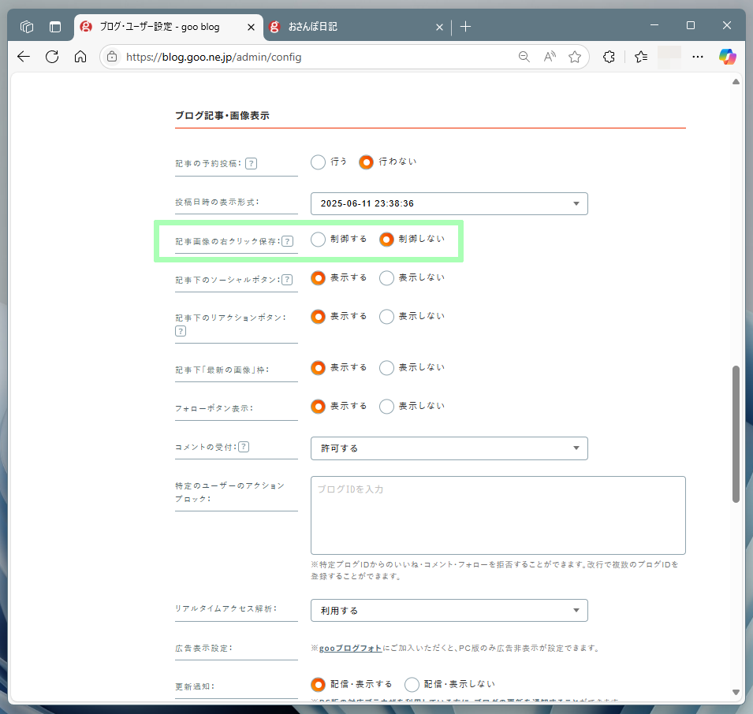Go to browser home page icon
The image size is (753, 714).
point(80,57)
